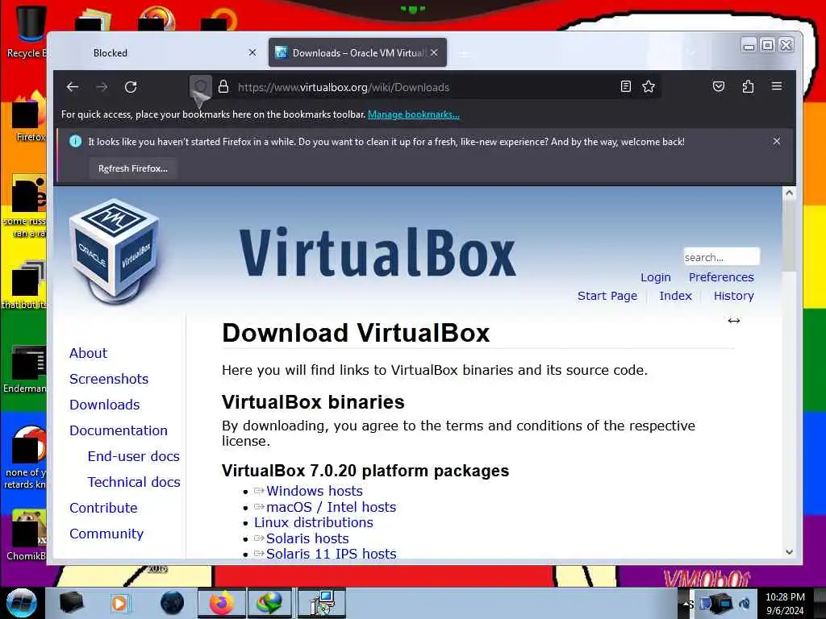The height and width of the screenshot is (619, 826).
Task: Open Solaris 11 IPS hosts link
Action: [x=331, y=554]
